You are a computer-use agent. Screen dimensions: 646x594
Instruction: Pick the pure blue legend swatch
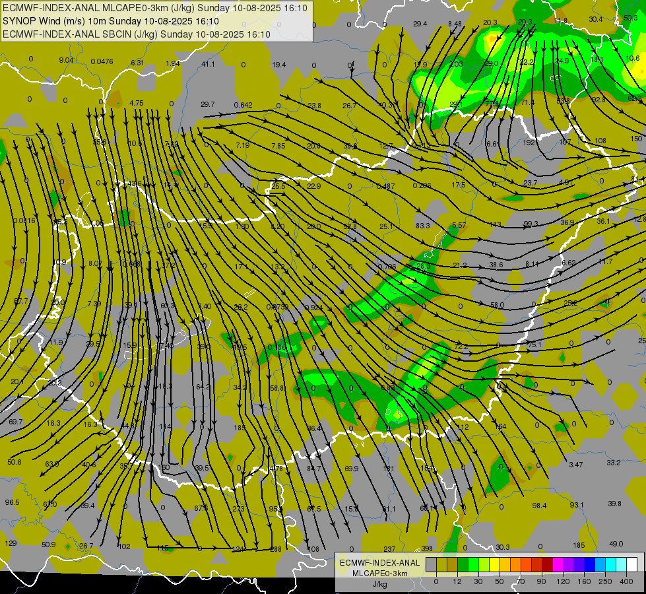click(x=590, y=564)
